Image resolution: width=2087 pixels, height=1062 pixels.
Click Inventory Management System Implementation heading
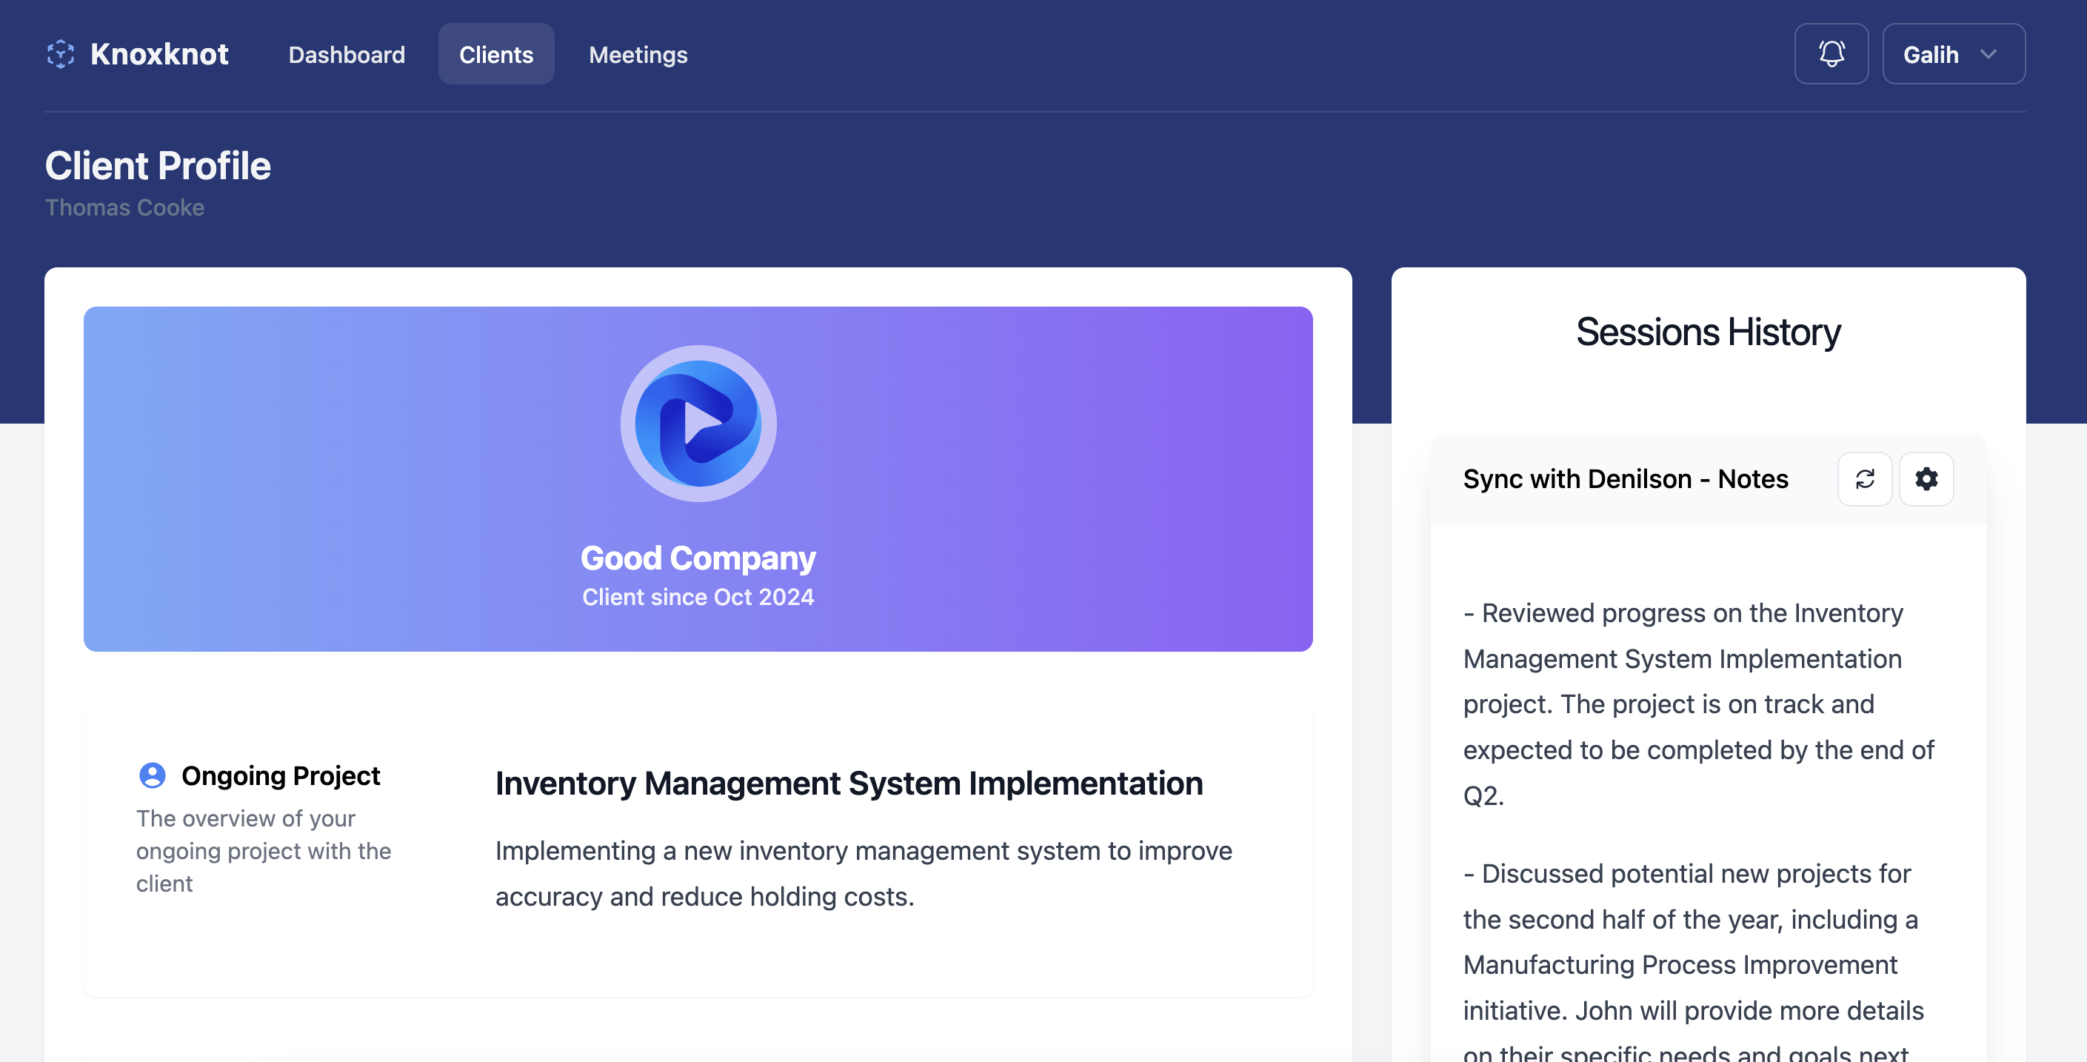tap(849, 784)
